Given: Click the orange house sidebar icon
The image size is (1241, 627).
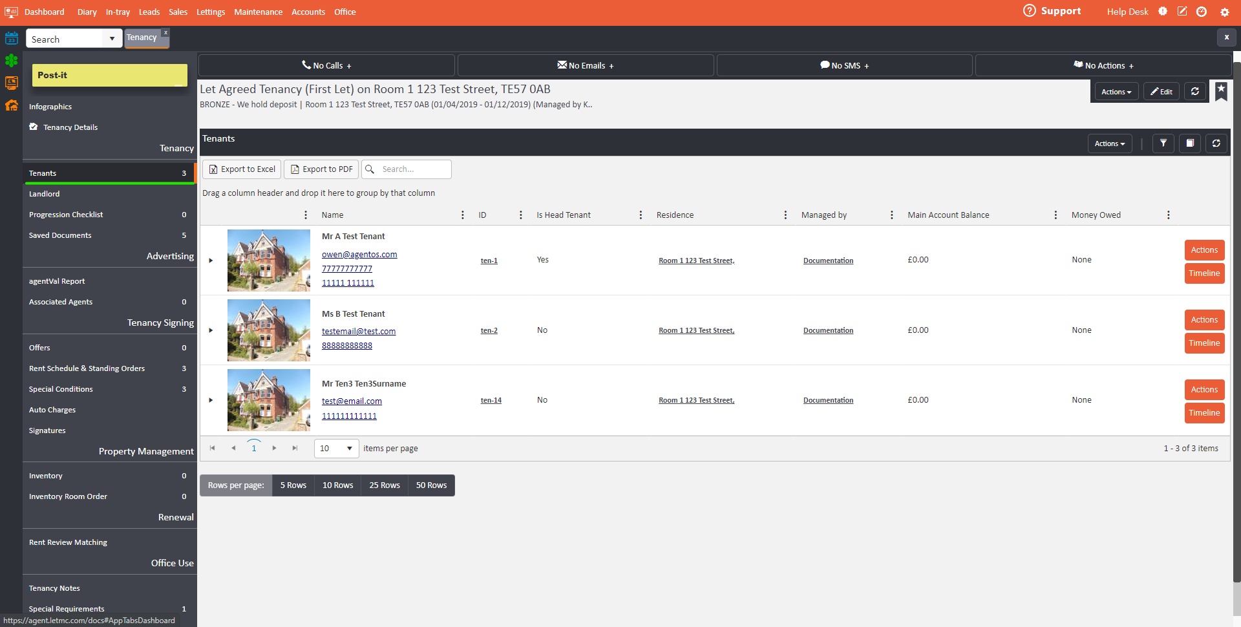Looking at the screenshot, I should (12, 105).
